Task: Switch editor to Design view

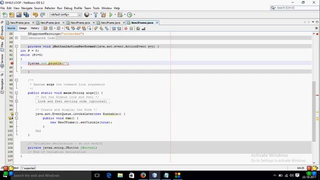Action: tap(23, 28)
